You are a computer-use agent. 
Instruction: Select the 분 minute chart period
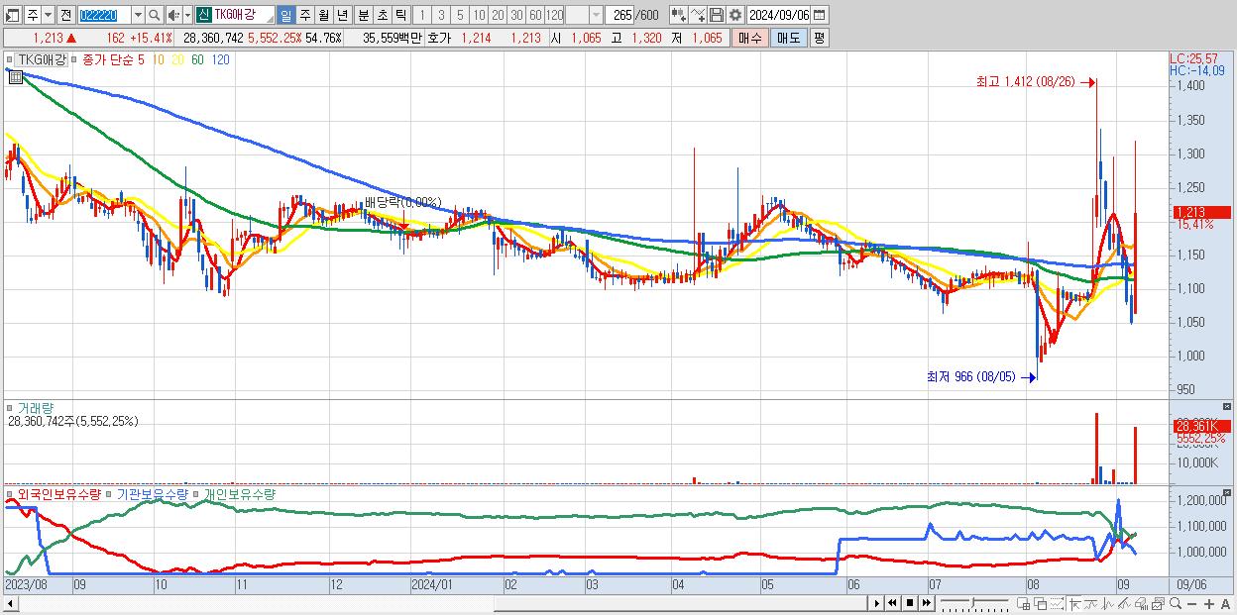tap(363, 15)
